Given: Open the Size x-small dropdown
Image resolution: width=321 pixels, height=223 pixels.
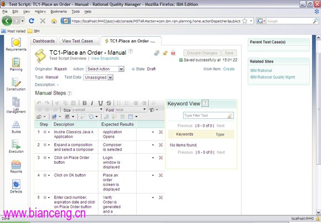Looking at the screenshot, I should coord(87,110).
